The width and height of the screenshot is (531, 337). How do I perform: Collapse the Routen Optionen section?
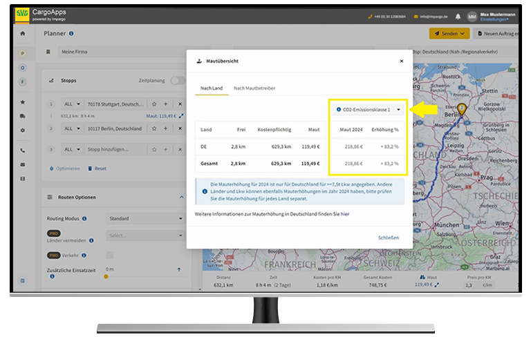182,197
